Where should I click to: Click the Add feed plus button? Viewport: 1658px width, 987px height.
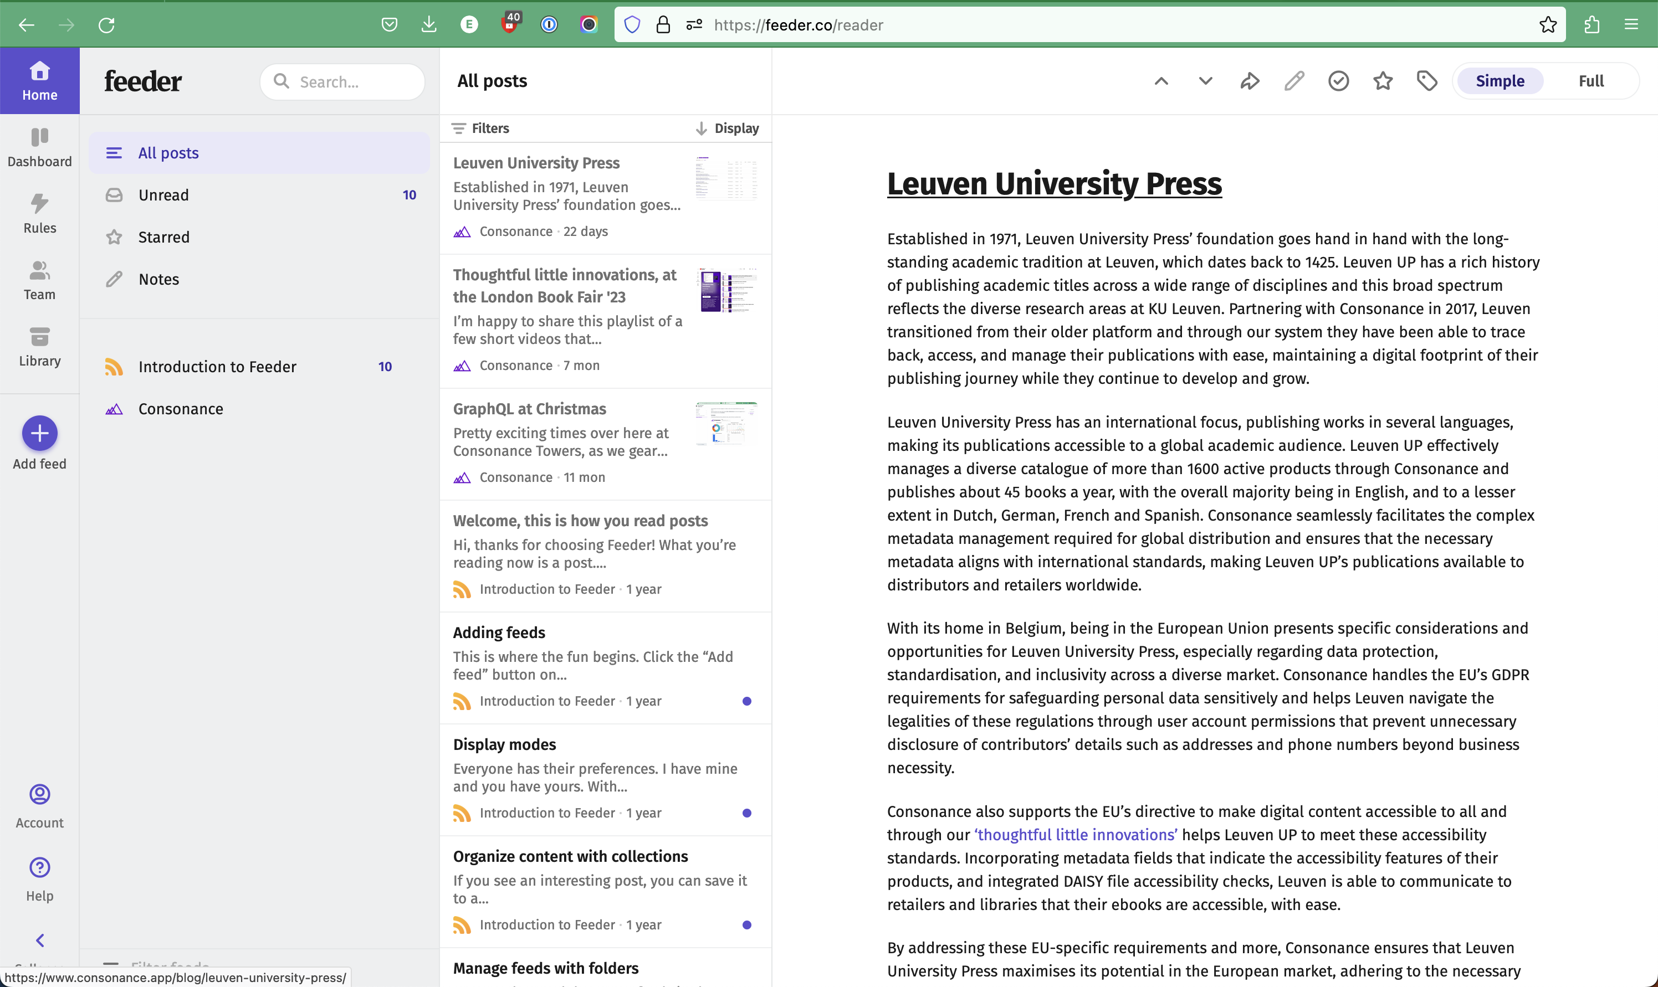pos(39,433)
